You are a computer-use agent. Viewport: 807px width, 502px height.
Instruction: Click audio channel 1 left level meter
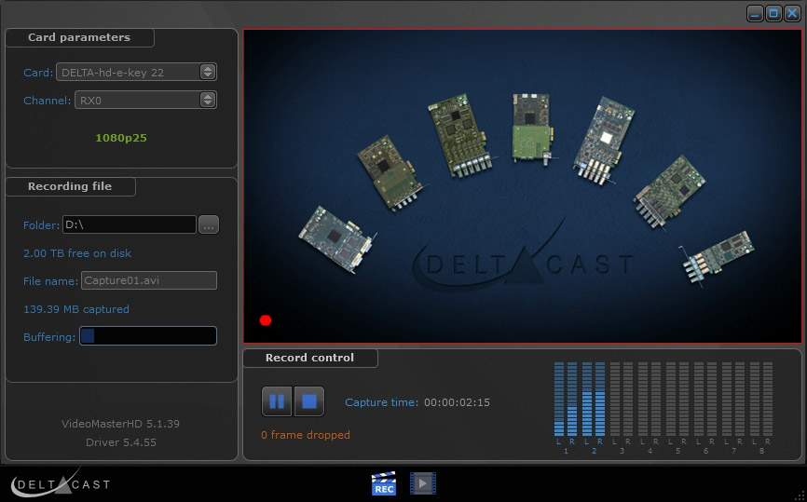pos(559,400)
